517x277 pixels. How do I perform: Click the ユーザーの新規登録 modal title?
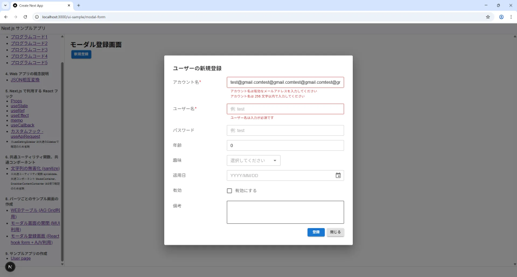click(197, 68)
